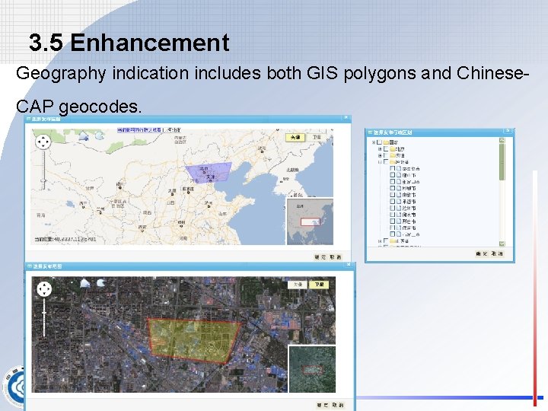Click 确定 in the vector map window

(x=320, y=257)
